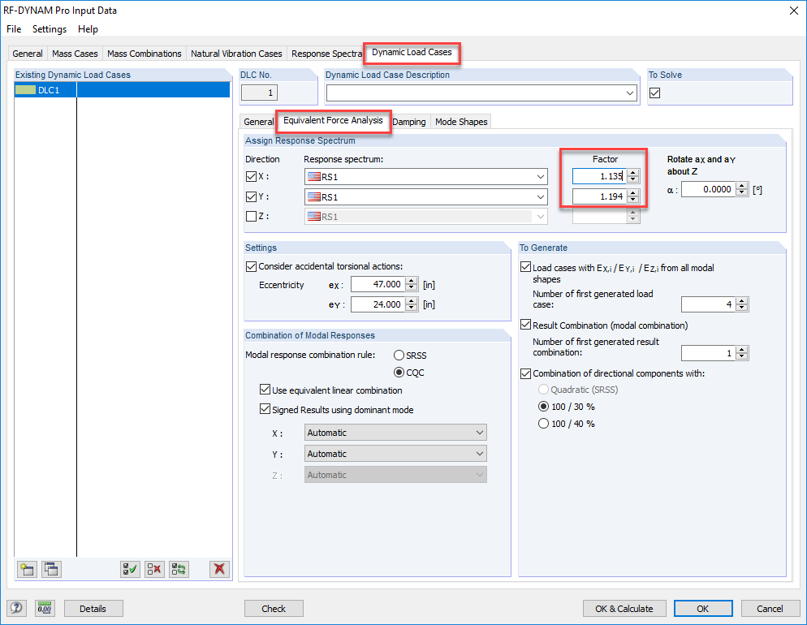Screen dimensions: 807x625
Task: Switch to the Mass Combinations tab
Action: 145,54
